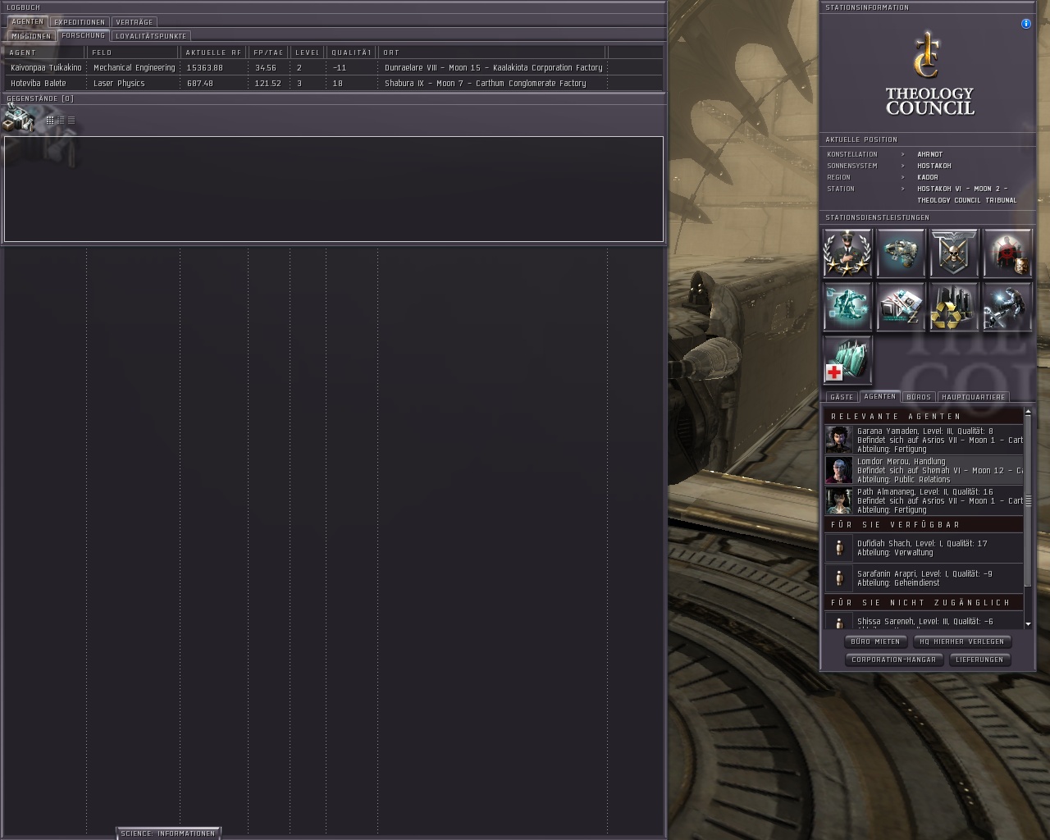Open the reprocessing plant recycle icon
This screenshot has width=1050, height=840.
pos(954,307)
